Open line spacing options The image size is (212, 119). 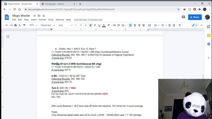pos(149,25)
